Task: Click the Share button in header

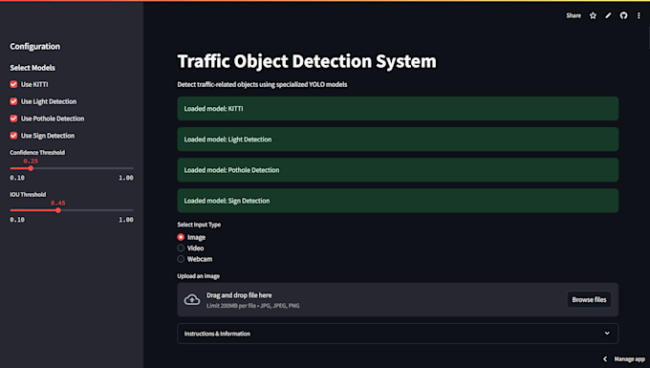Action: tap(574, 15)
